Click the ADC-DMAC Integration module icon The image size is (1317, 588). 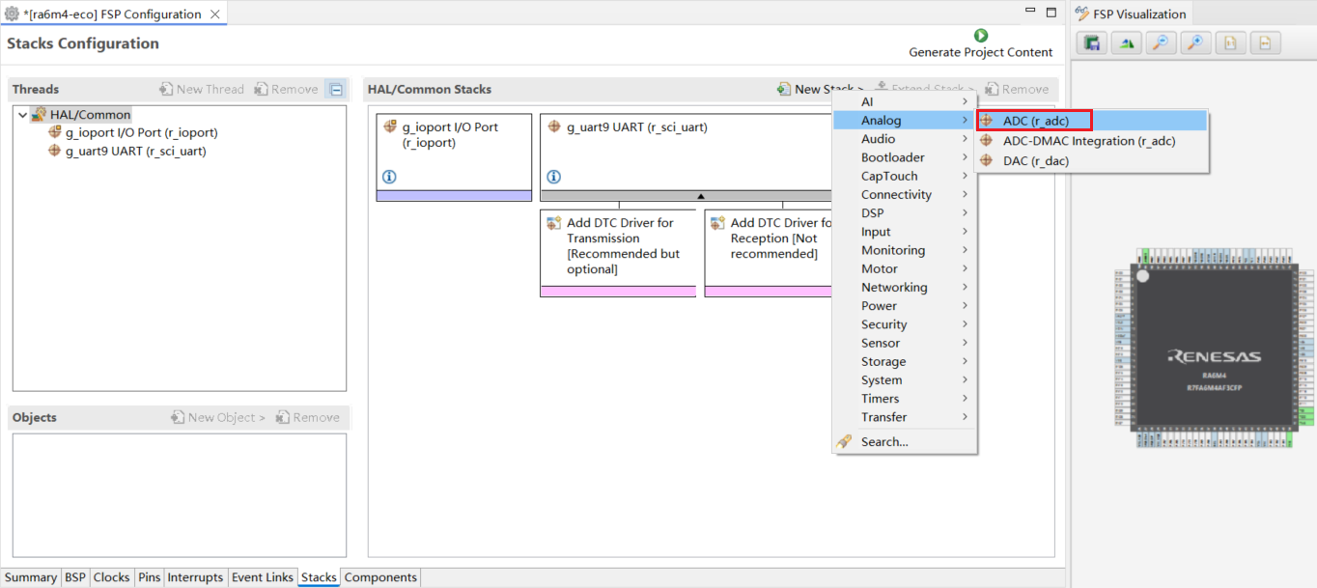986,141
